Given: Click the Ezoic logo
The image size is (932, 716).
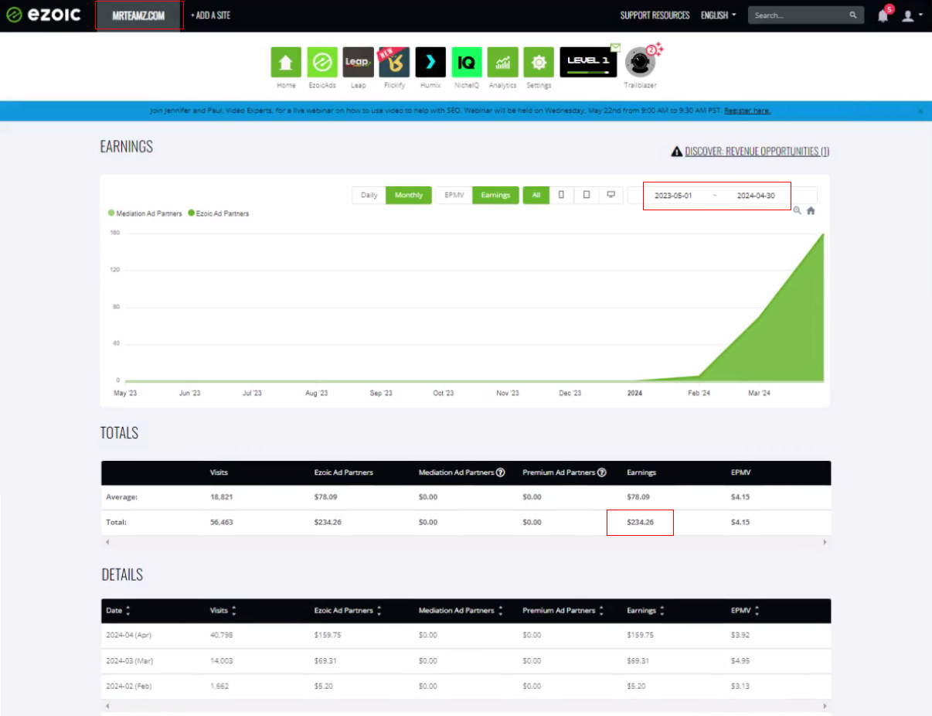Looking at the screenshot, I should click(x=43, y=15).
